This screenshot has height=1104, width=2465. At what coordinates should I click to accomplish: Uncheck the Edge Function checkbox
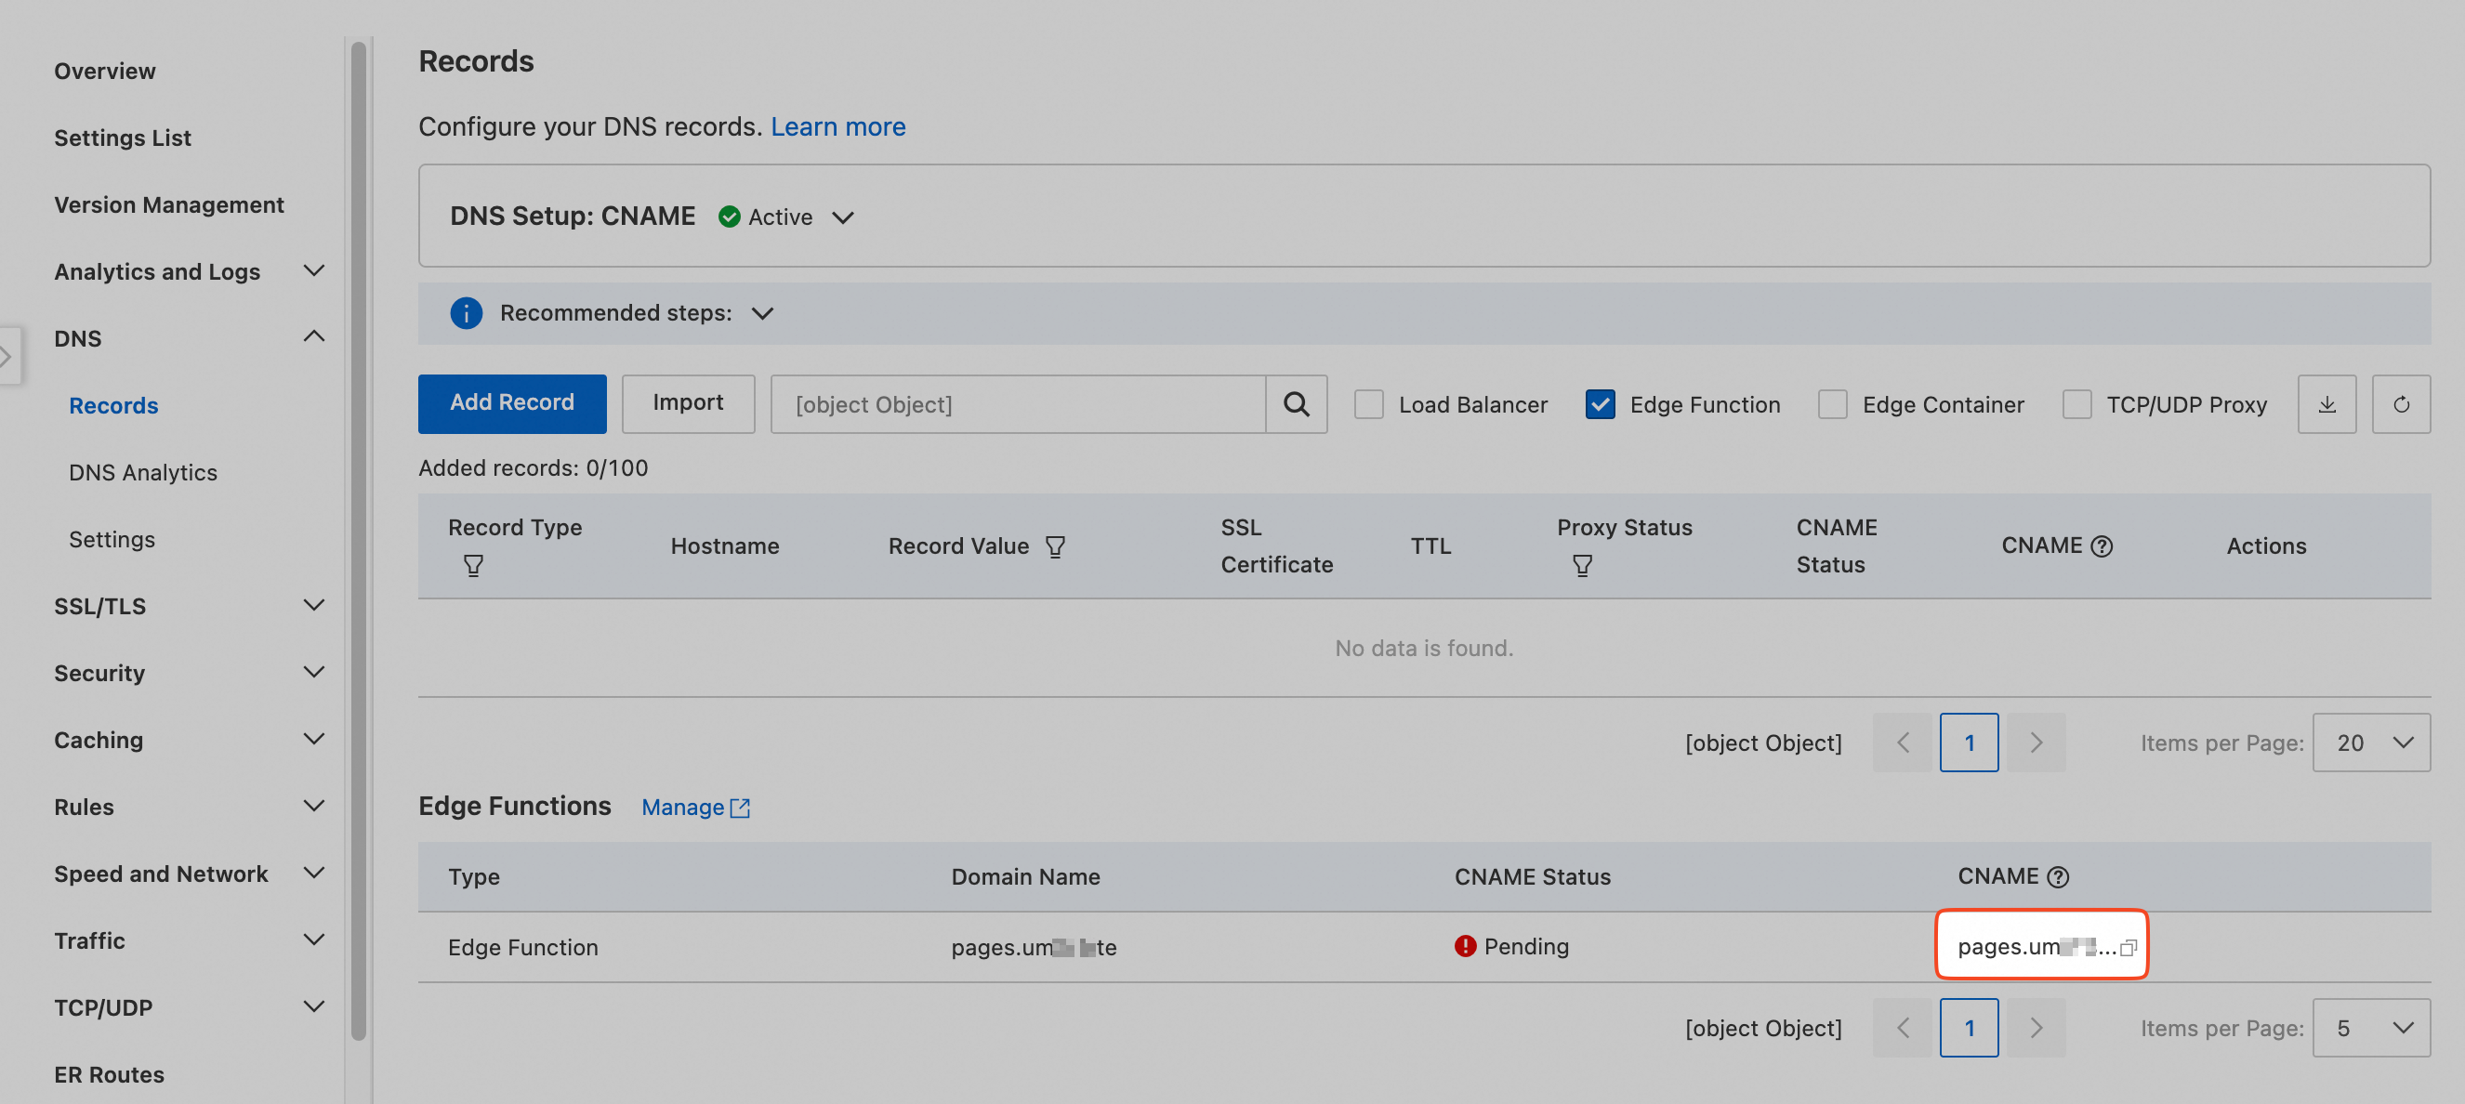(x=1600, y=404)
